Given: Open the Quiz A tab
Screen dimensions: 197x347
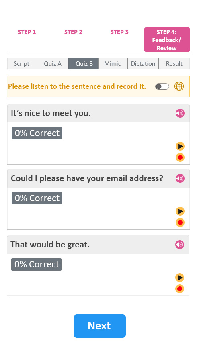Looking at the screenshot, I should (53, 64).
